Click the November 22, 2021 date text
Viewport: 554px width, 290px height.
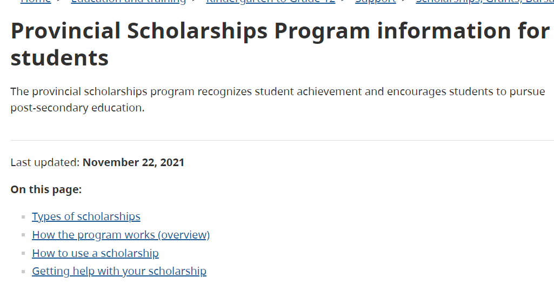(133, 162)
